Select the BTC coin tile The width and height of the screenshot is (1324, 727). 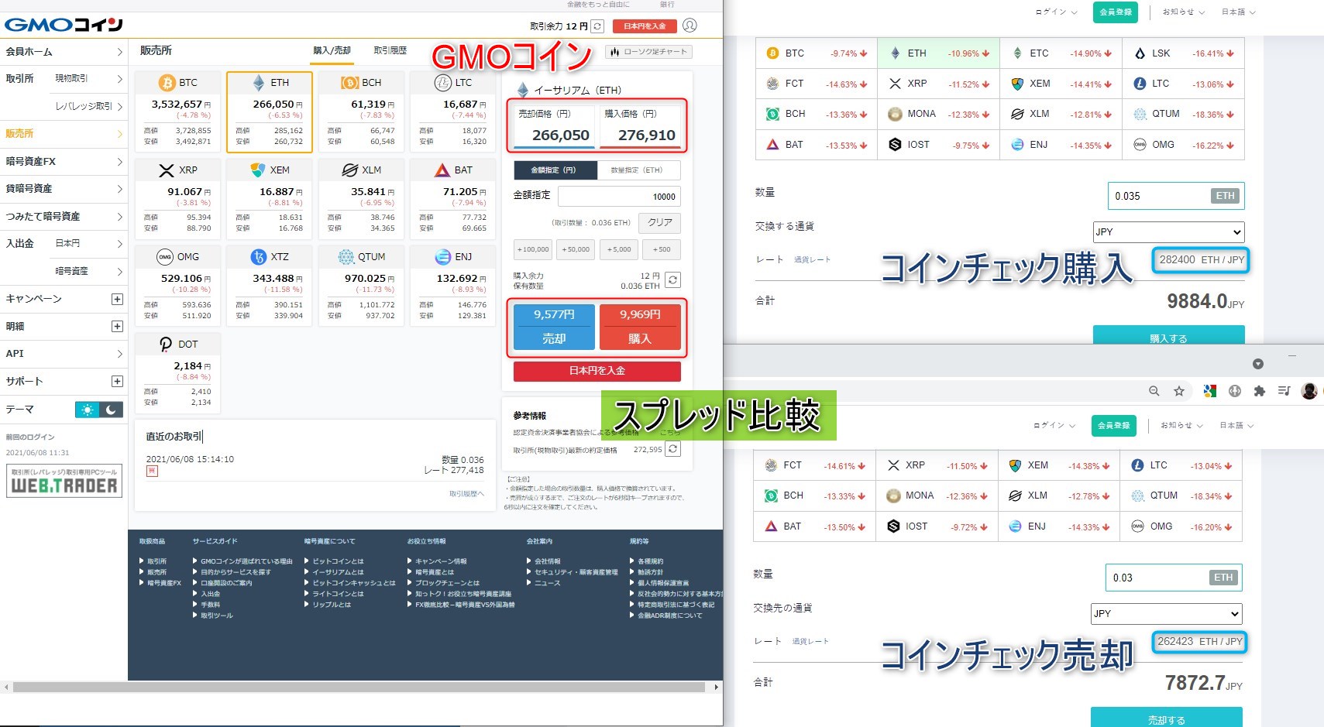(x=177, y=112)
